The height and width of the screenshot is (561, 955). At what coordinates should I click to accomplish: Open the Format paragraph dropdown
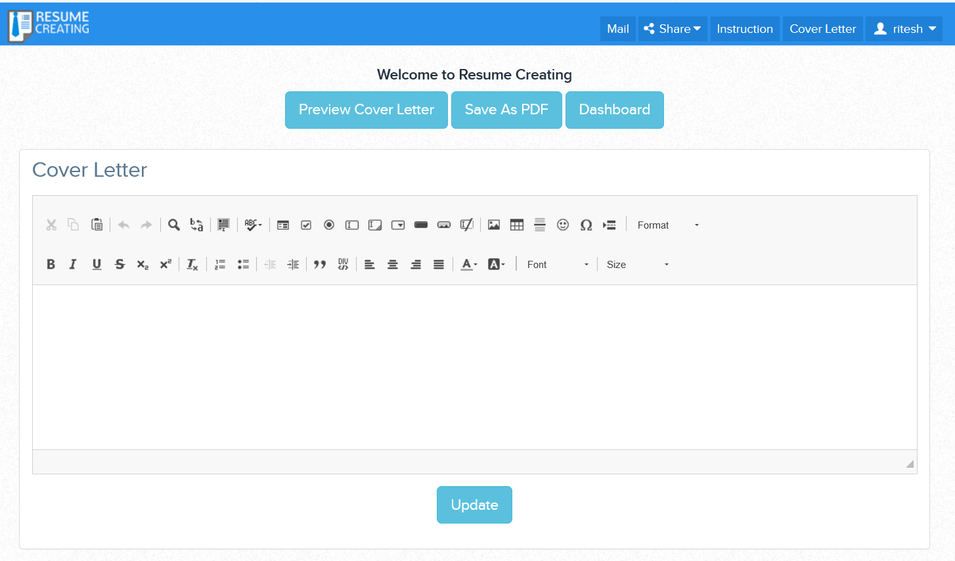pyautogui.click(x=665, y=225)
